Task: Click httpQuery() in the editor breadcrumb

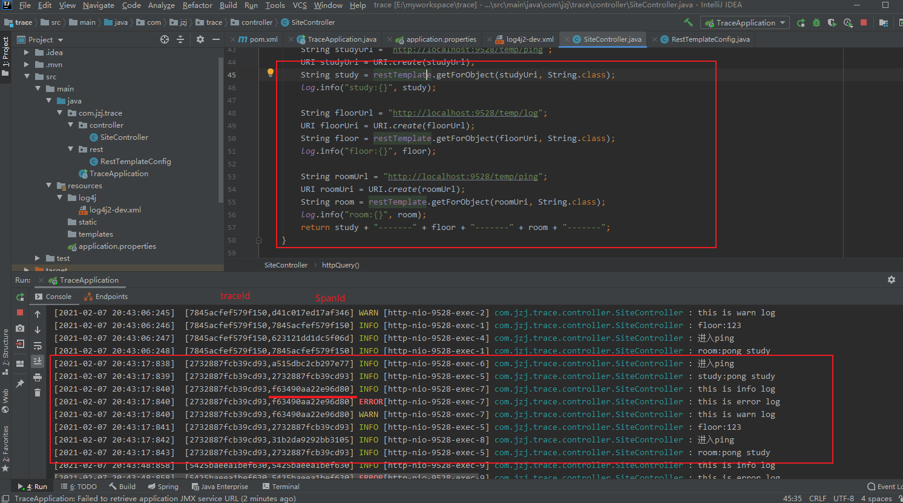Action: pos(340,265)
